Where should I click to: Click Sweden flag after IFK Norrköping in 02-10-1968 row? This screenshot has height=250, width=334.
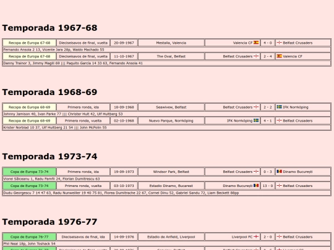click(256, 120)
